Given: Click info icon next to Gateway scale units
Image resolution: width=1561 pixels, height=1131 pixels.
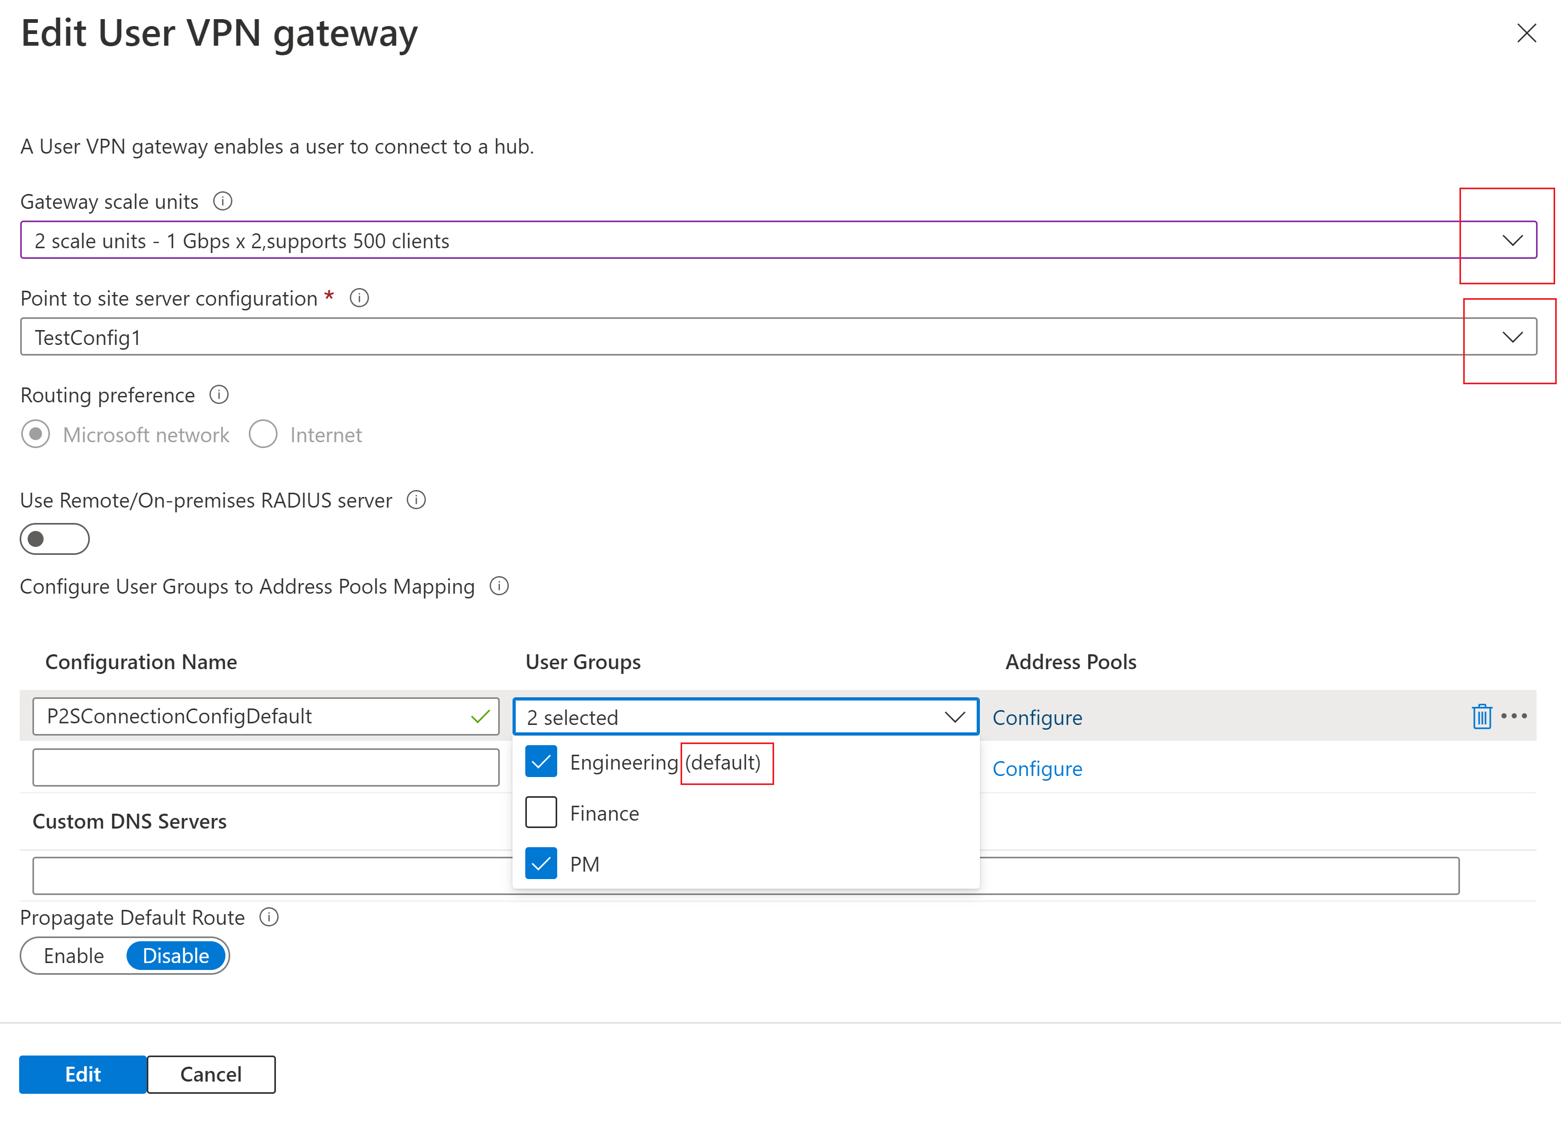Looking at the screenshot, I should coord(222,201).
